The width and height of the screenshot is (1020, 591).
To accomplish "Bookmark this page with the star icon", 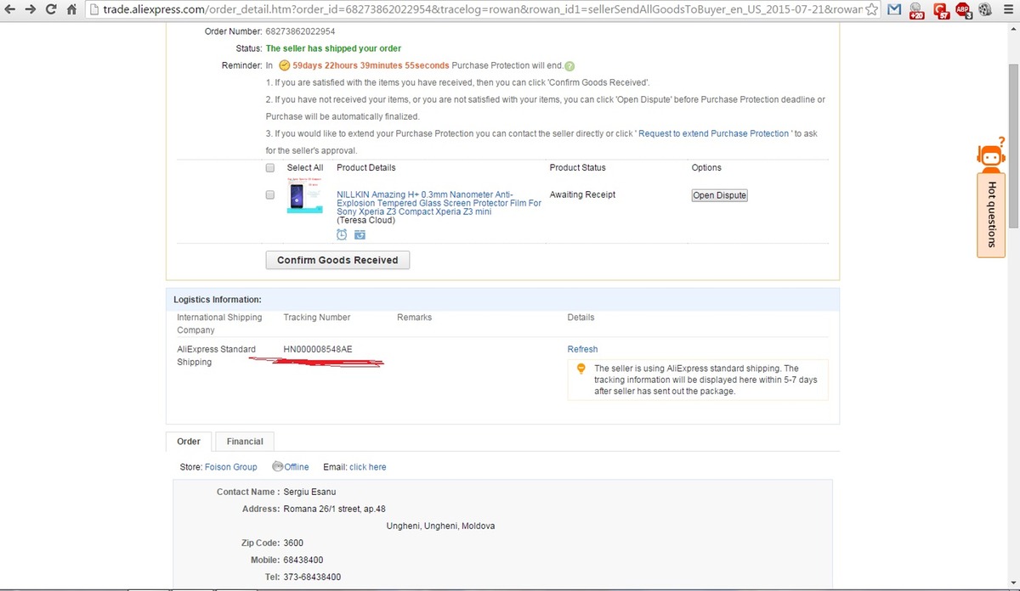I will 872,10.
